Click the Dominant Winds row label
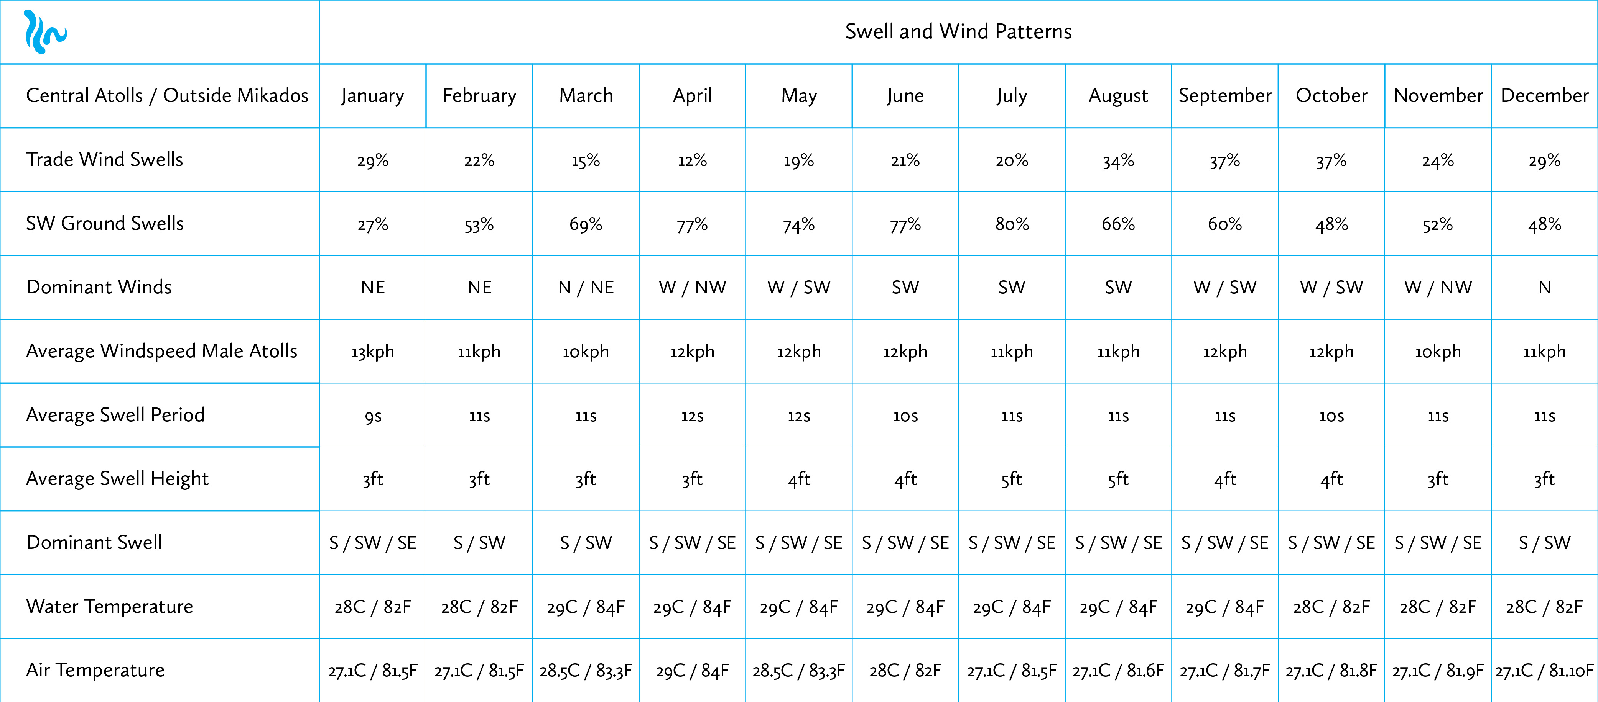1598x702 pixels. point(99,287)
